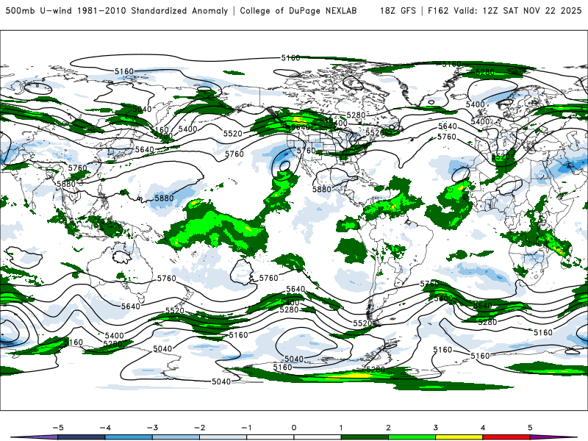
Task: Click the 5040 contour label over Siberia
Action: pos(142,109)
